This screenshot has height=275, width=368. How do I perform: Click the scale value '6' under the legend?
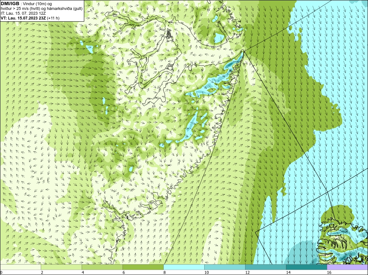point(124,272)
